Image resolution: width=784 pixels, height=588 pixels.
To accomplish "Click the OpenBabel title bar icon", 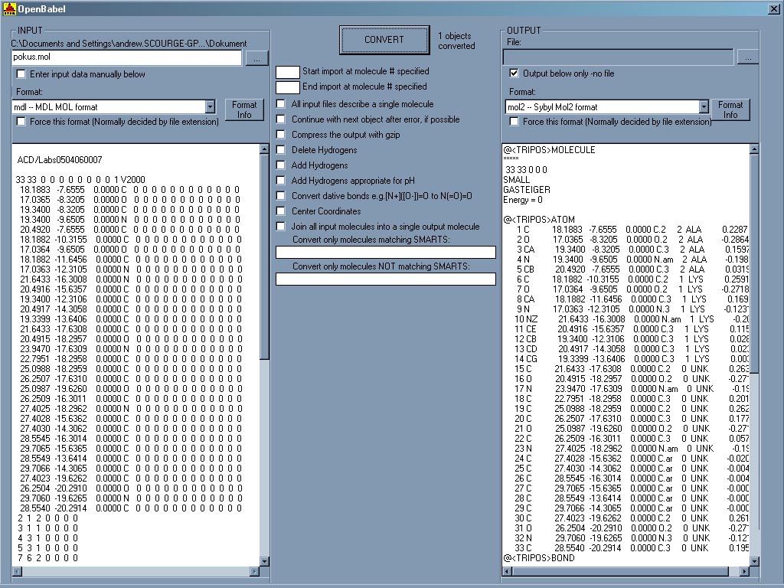I will (9, 8).
